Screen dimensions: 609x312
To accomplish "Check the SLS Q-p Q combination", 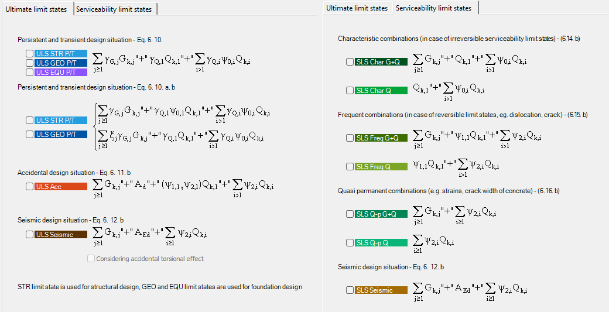I will 350,243.
